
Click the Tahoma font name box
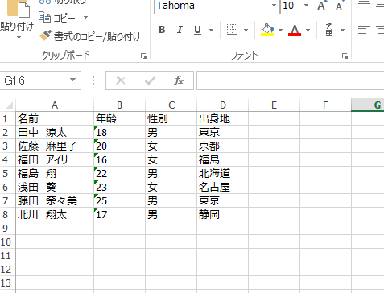tap(213, 6)
